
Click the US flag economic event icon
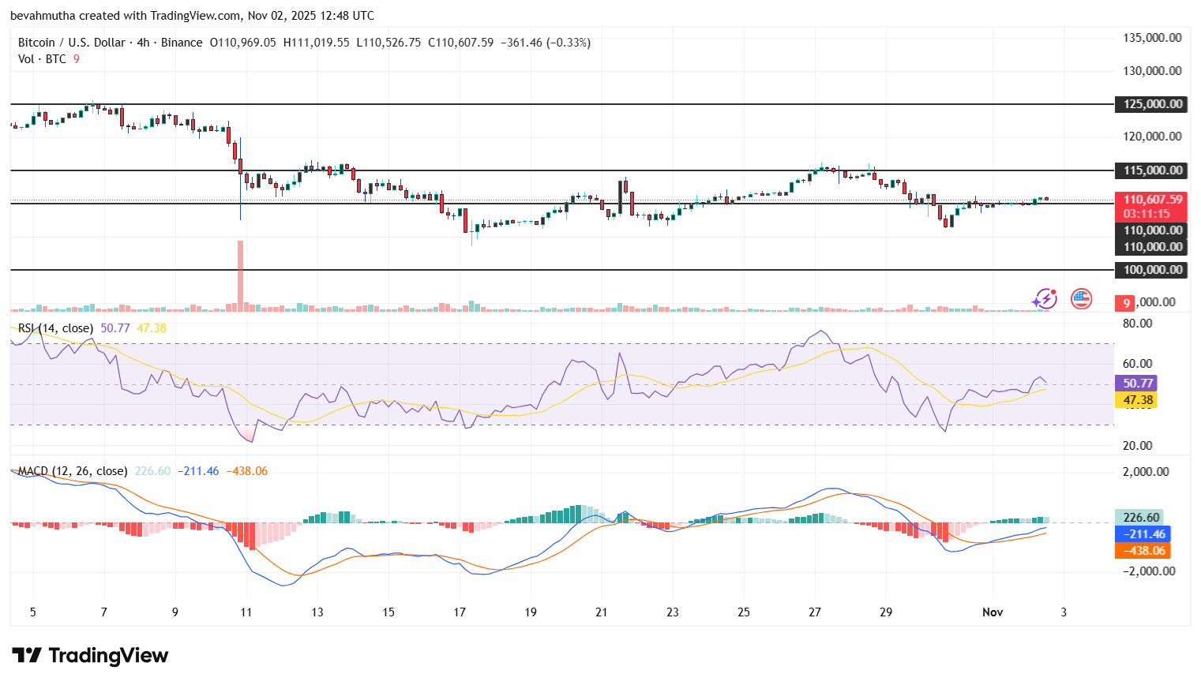(1080, 298)
